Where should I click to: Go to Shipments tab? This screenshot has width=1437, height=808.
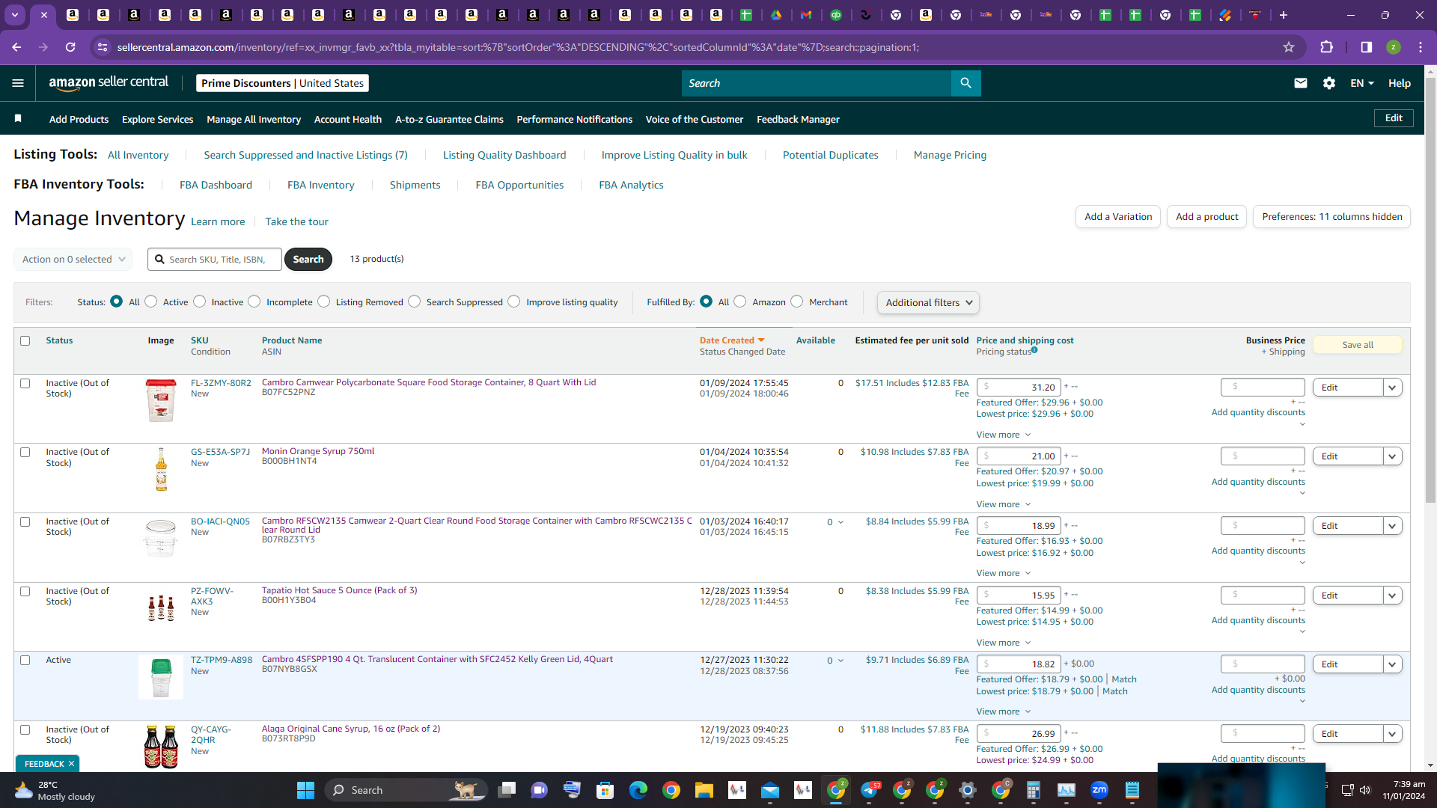coord(415,185)
